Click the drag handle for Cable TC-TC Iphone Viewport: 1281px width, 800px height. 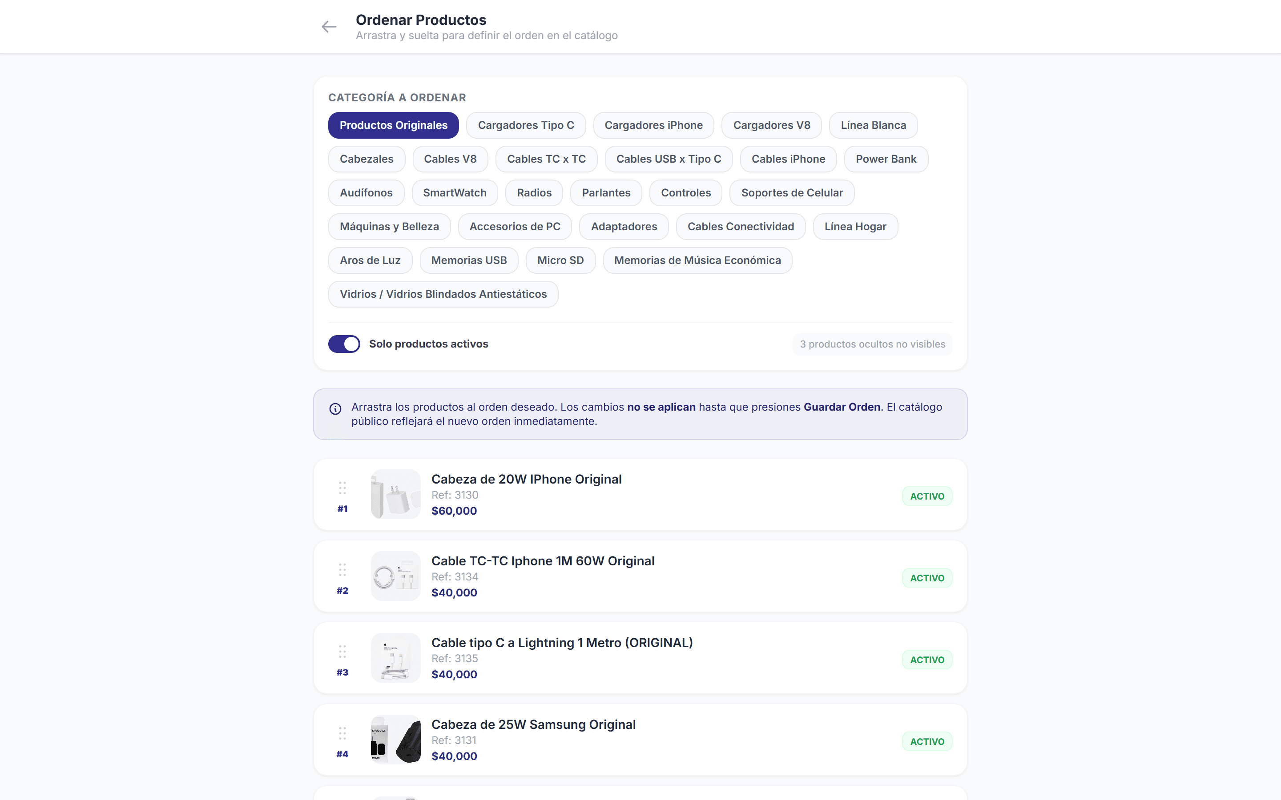coord(342,570)
